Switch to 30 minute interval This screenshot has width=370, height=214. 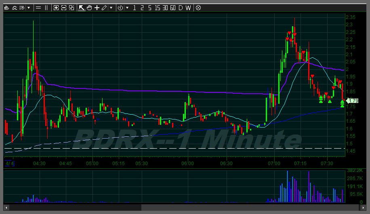point(165,8)
